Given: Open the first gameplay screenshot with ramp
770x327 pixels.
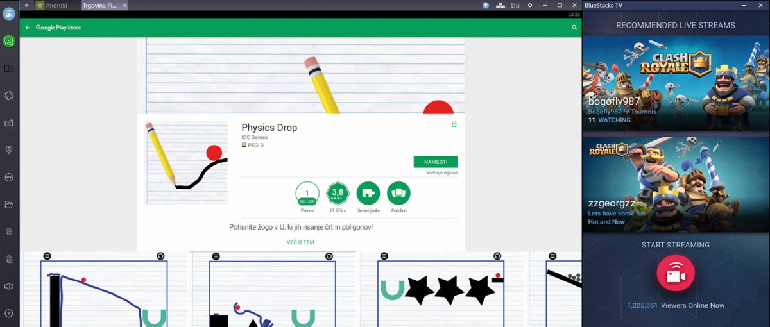Looking at the screenshot, I should pos(105,289).
